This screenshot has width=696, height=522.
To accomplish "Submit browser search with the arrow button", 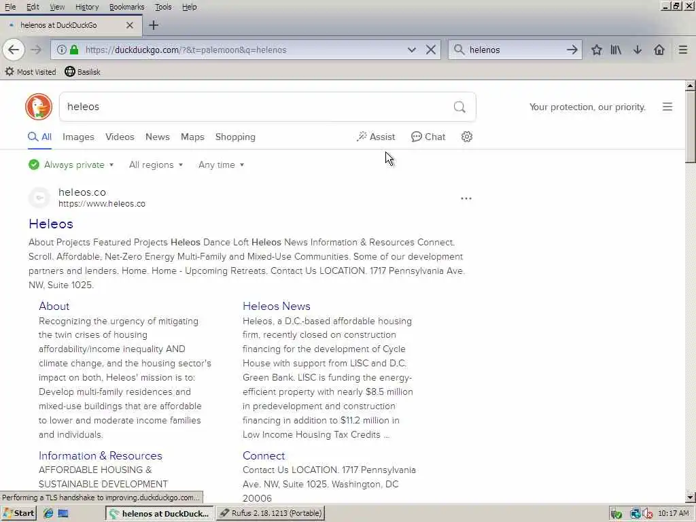I will click(572, 50).
